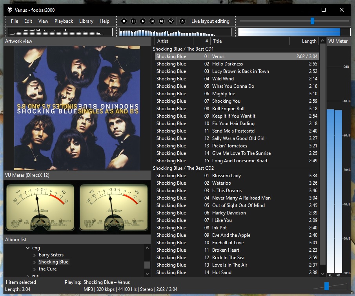
Task: Toggle Live layout editing
Action: (210, 21)
